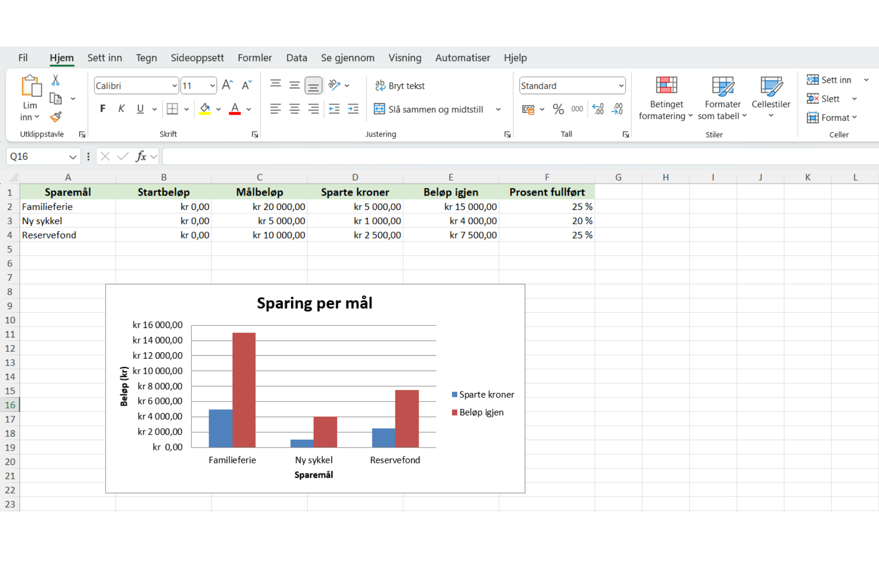Click the insert function fx icon
Image resolution: width=879 pixels, height=586 pixels.
click(x=141, y=157)
